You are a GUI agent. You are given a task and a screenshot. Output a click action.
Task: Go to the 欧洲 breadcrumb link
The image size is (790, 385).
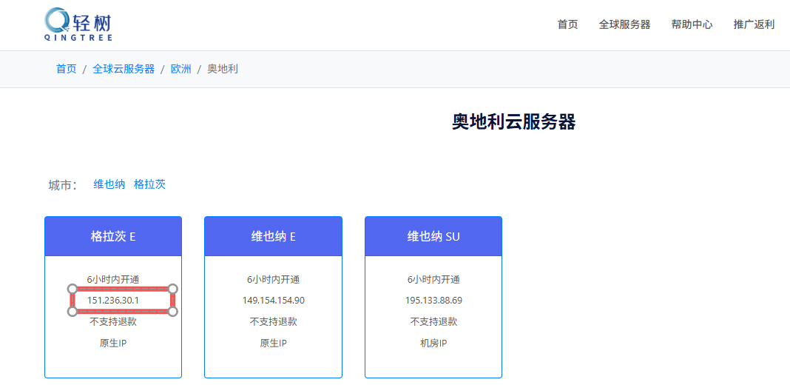coord(180,69)
